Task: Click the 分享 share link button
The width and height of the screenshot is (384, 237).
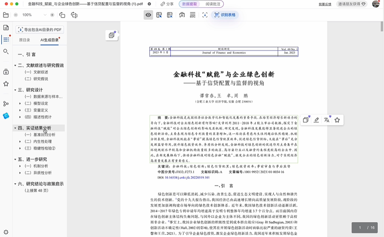Action: (167, 4)
